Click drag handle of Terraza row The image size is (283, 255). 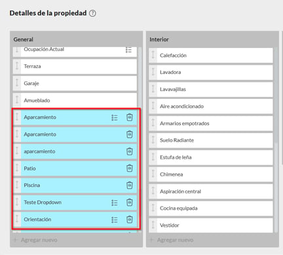coord(17,66)
